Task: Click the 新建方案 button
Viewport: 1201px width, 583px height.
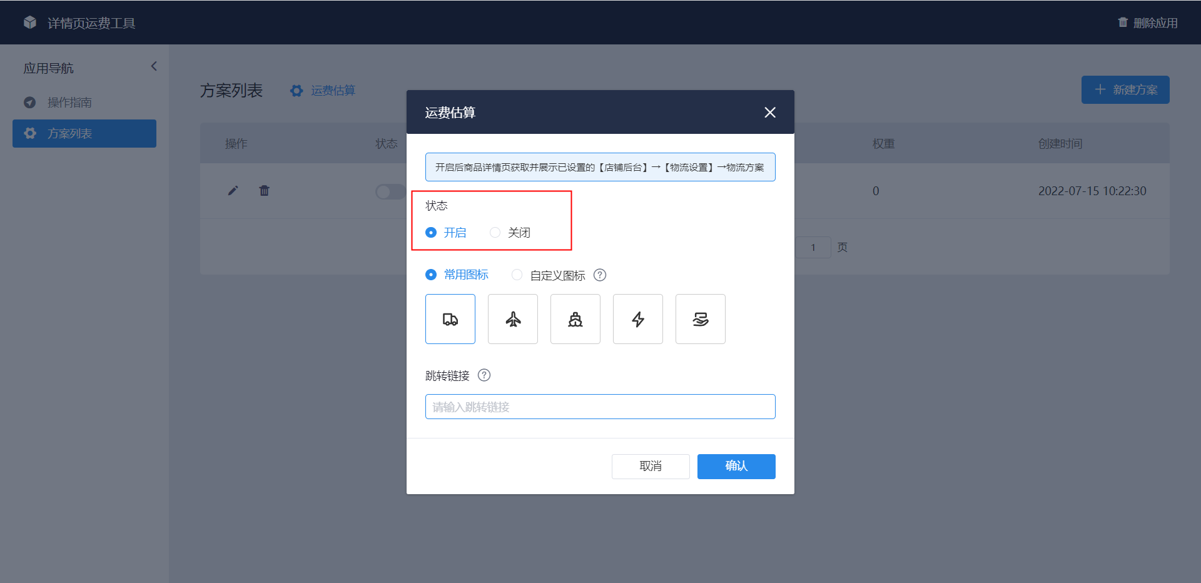Action: tap(1125, 90)
